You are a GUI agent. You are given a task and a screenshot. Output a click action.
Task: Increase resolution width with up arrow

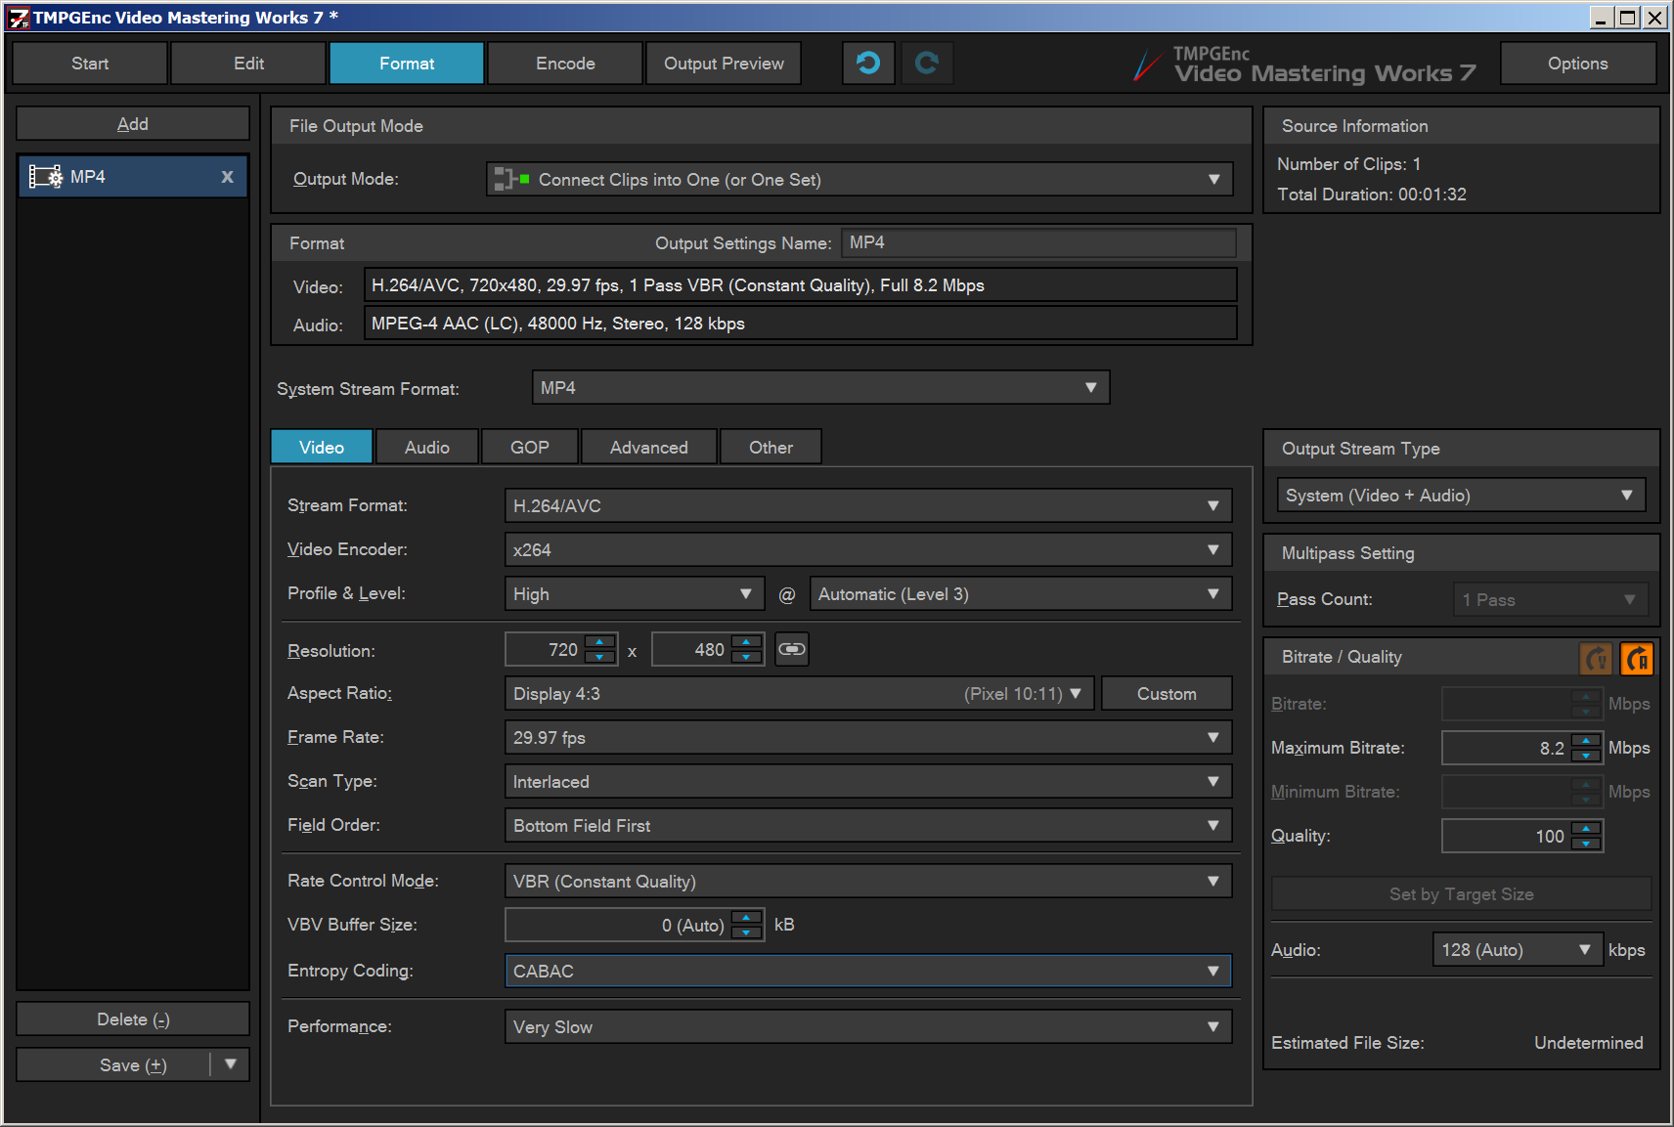click(599, 642)
